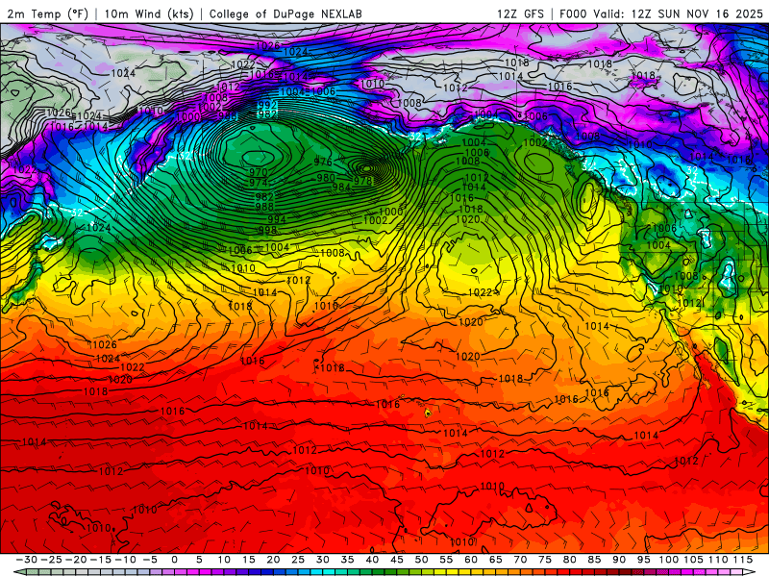
Task: Select the 978 low center label
Action: pyautogui.click(x=363, y=181)
